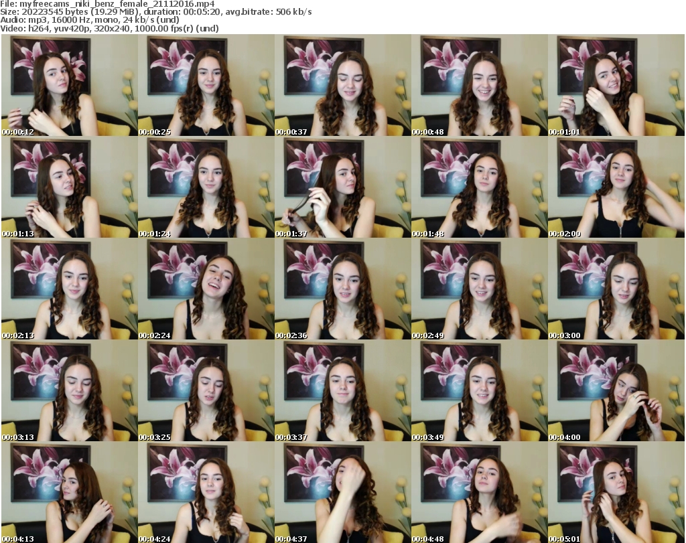The image size is (686, 543).
Task: Select the thumbnail stamped 00:01:48
Action: [x=480, y=187]
